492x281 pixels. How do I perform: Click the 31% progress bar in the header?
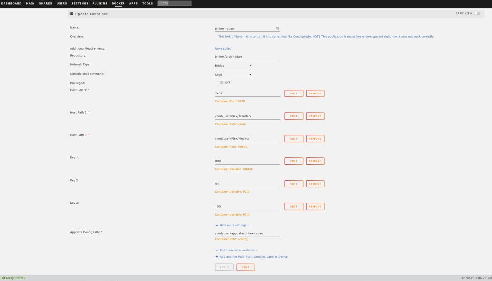click(175, 3)
